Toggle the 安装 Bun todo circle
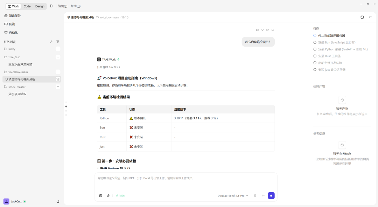 (315, 42)
